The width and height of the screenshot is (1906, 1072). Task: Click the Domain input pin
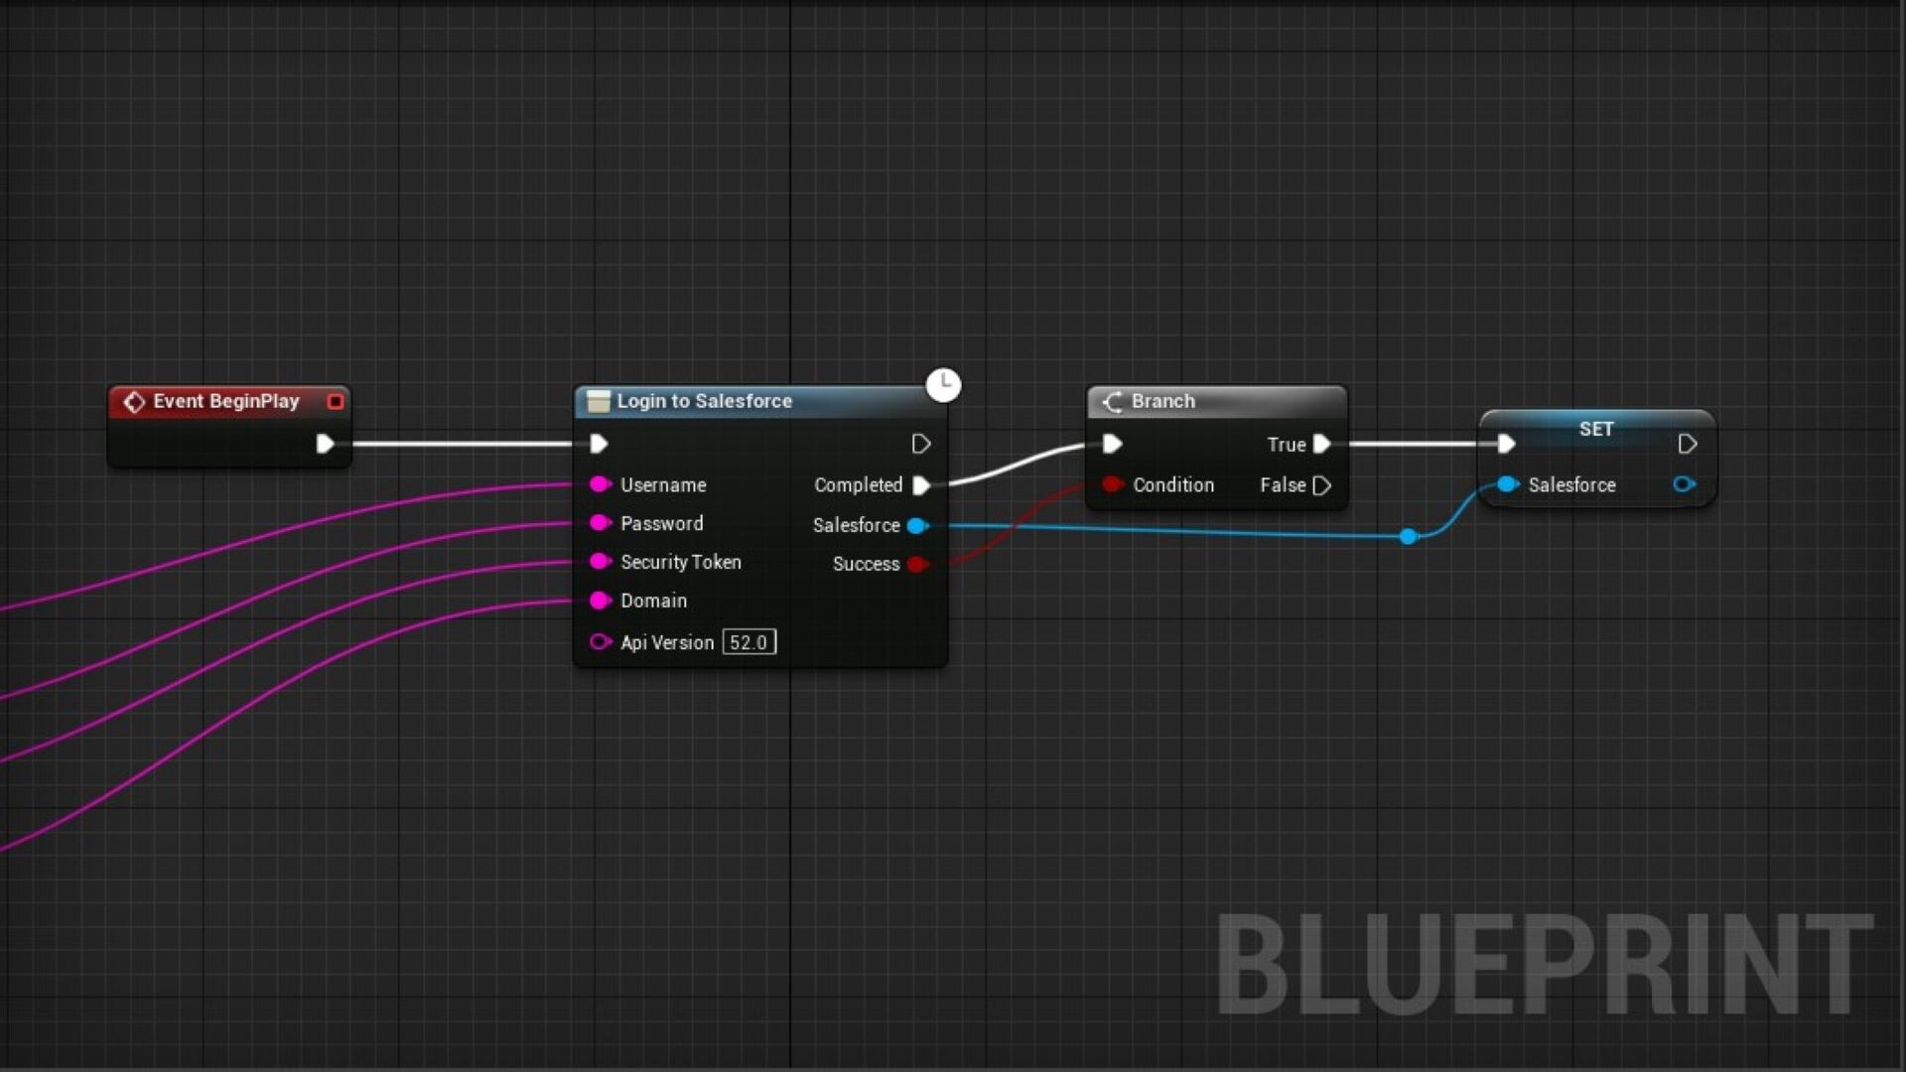pyautogui.click(x=600, y=601)
